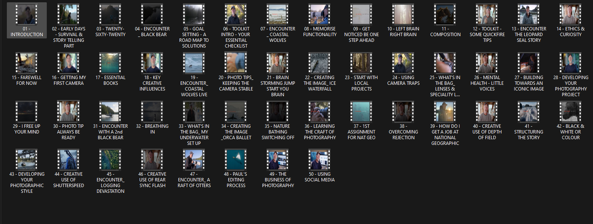This screenshot has width=593, height=224.
Task: Click the 32 - BREATHING IN video file
Action: (x=152, y=112)
